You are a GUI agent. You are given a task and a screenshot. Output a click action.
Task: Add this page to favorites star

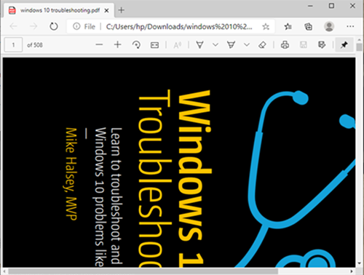pos(266,26)
